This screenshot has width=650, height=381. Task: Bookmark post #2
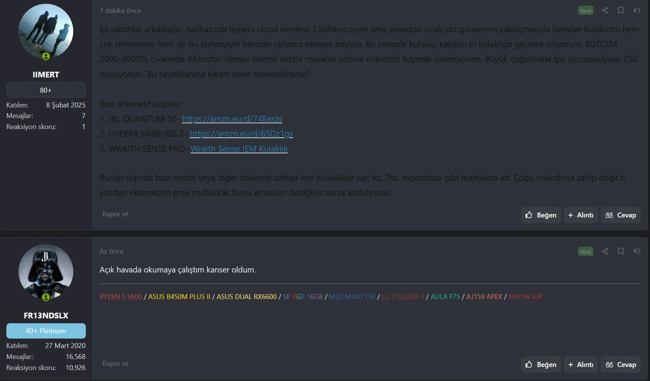(x=621, y=251)
